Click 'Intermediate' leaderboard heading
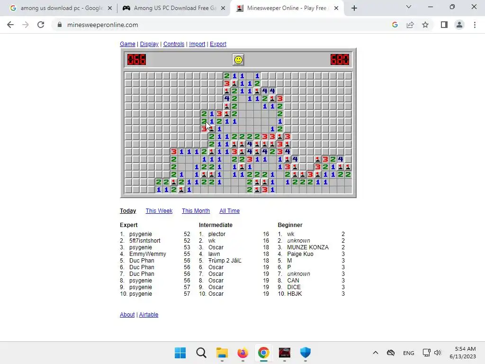 pos(216,225)
